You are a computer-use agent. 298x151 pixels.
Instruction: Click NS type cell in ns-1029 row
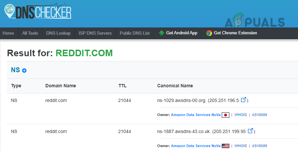(14, 100)
